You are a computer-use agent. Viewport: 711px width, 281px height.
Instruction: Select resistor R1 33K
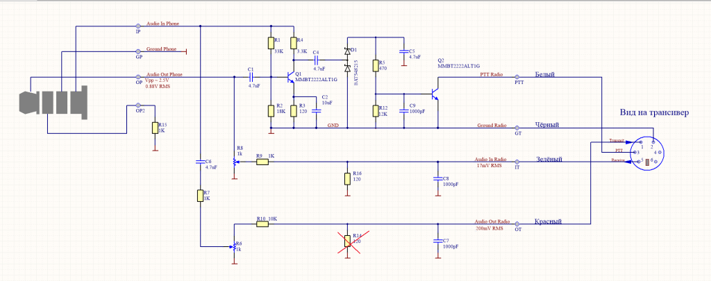tap(271, 44)
